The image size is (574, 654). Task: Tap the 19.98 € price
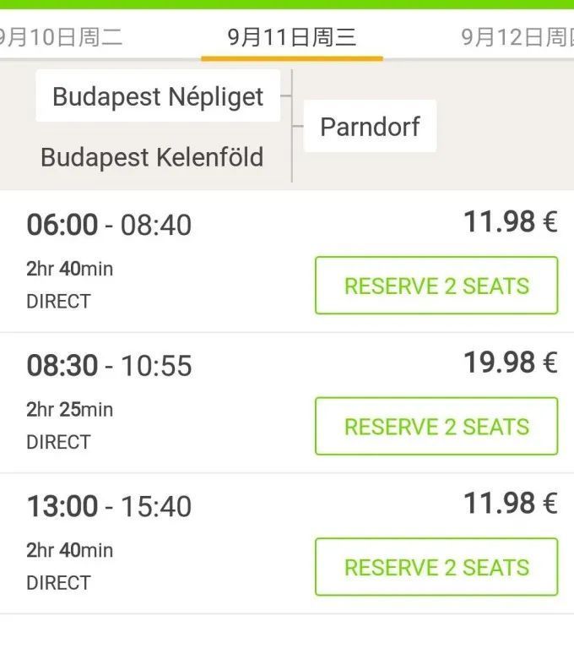point(510,362)
